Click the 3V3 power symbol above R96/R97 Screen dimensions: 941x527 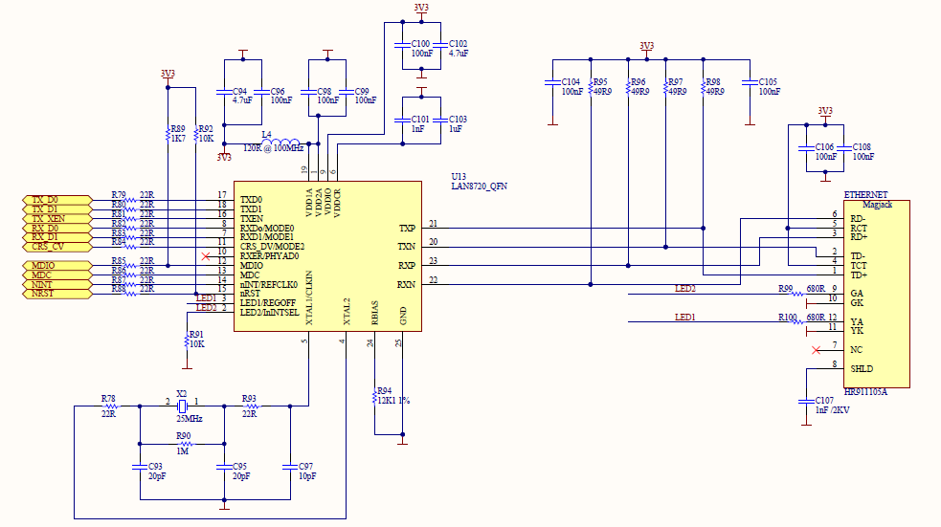646,50
